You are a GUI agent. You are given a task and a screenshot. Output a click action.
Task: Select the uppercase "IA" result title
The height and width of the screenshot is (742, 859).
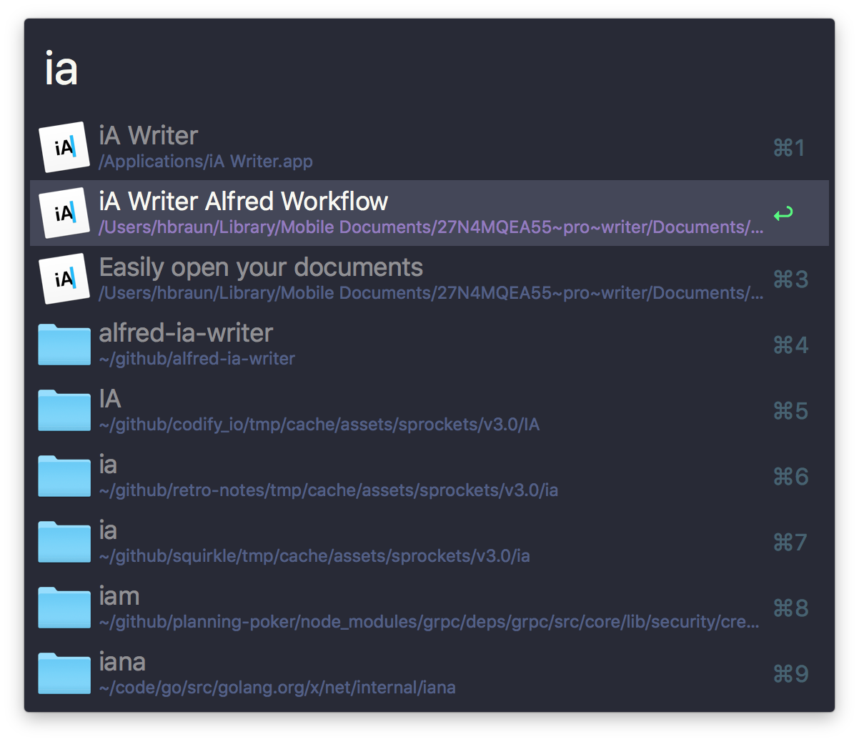pos(110,399)
